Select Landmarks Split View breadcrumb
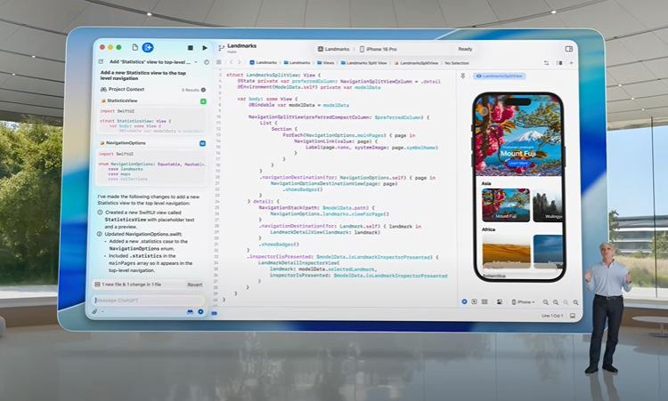The width and height of the screenshot is (668, 401). click(x=363, y=63)
